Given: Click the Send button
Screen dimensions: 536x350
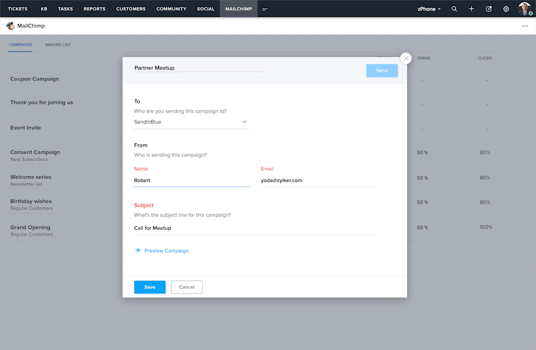Looking at the screenshot, I should (x=382, y=71).
